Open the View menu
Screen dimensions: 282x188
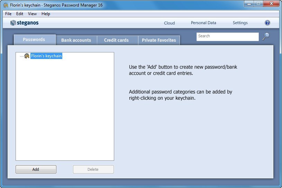coord(32,14)
